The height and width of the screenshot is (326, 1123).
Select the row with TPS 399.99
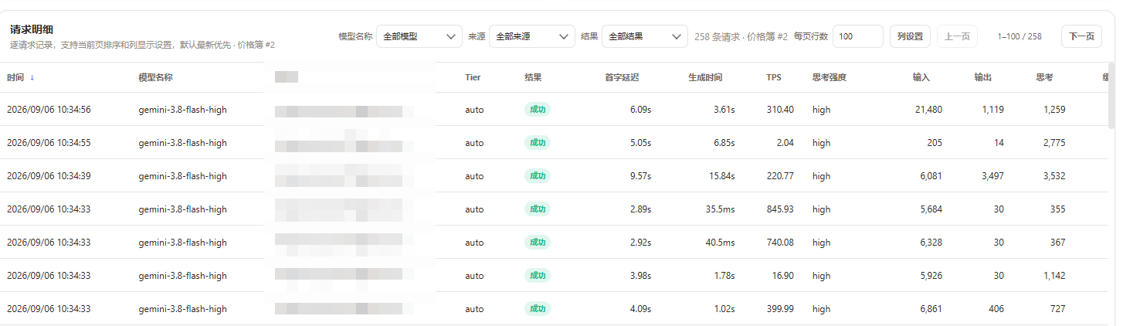555,309
